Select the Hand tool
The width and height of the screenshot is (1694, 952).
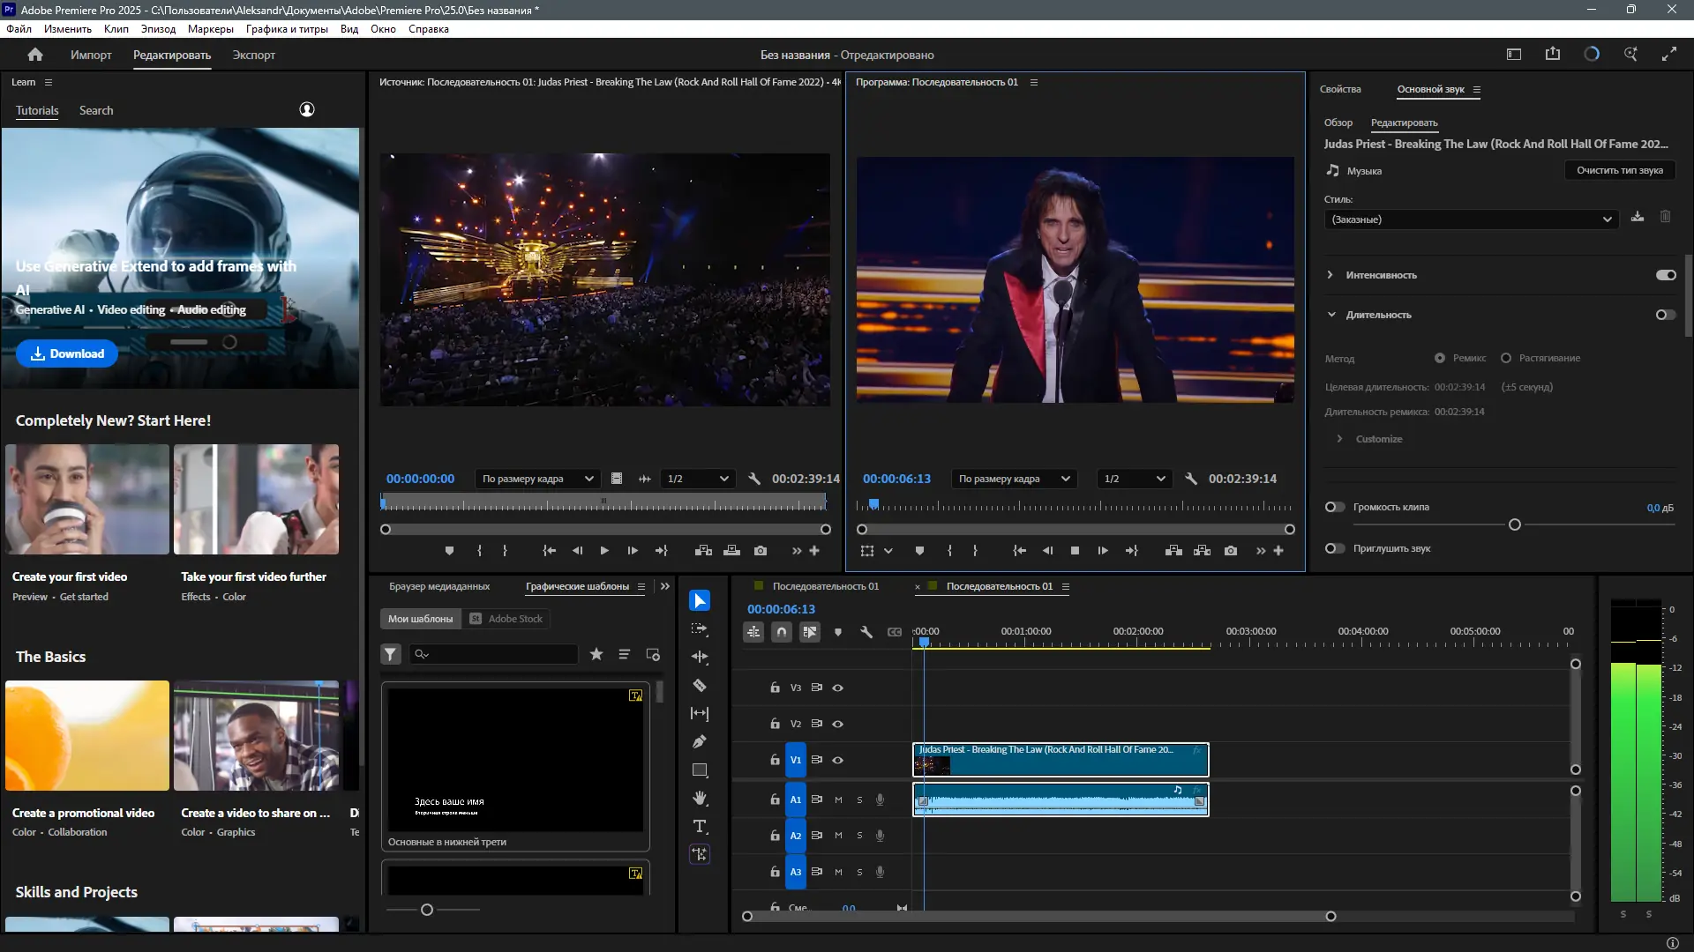point(699,798)
